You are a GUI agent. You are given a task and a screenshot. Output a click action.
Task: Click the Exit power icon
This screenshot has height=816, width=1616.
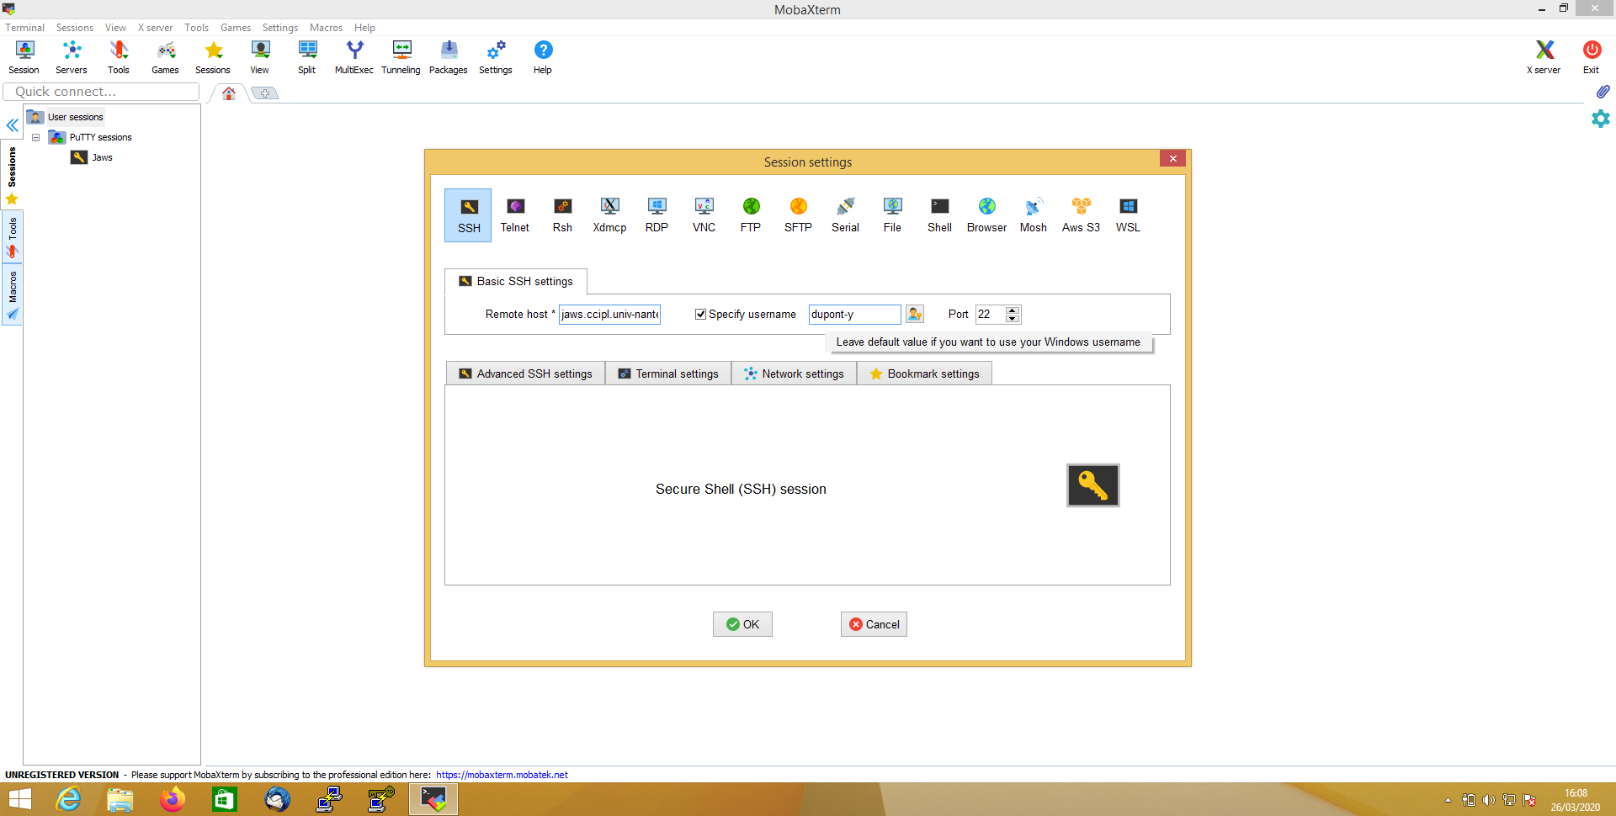click(1591, 57)
